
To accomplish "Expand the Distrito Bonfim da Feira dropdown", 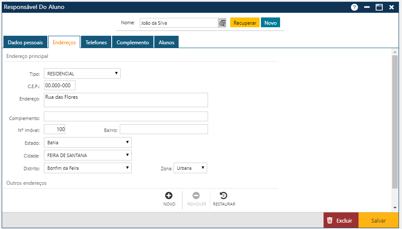I will coord(88,168).
